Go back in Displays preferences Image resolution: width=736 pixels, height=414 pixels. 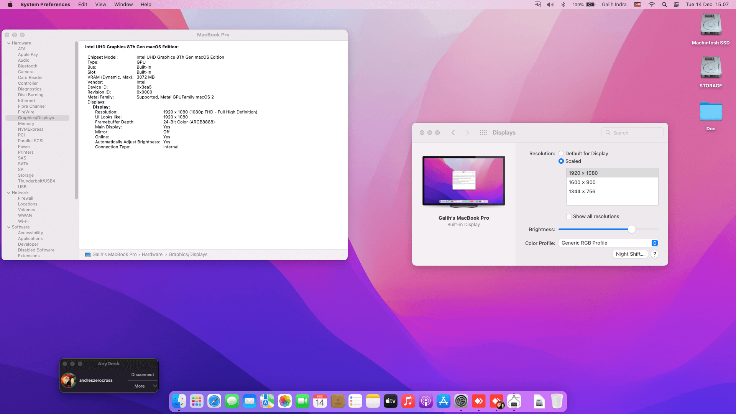(453, 133)
